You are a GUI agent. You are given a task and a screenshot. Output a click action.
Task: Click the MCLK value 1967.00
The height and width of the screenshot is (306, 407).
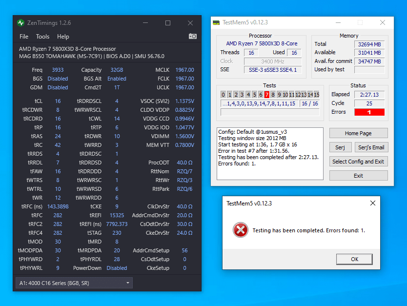(x=184, y=70)
